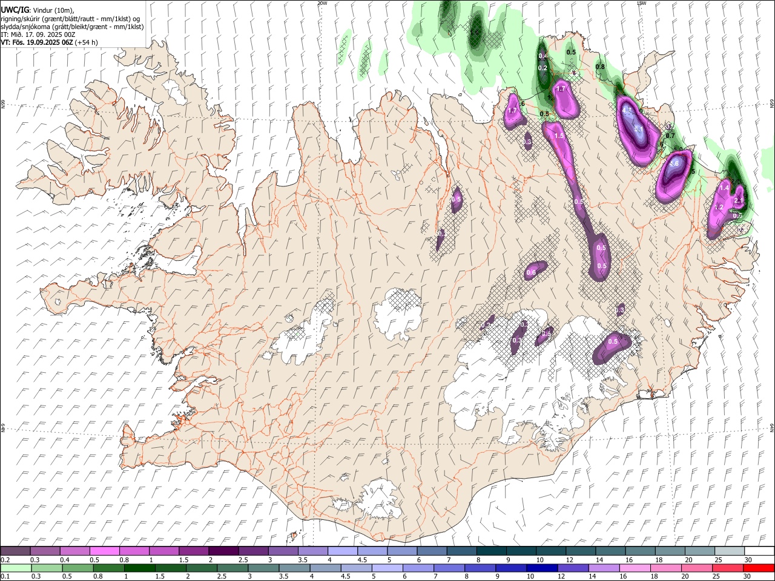
Task: Select the lilac 14–16 rain legend swatch
Action: 604,568
